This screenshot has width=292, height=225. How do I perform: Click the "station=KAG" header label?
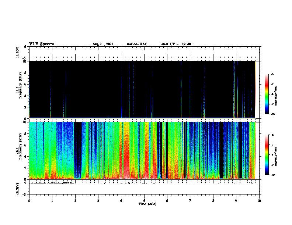tap(137, 44)
